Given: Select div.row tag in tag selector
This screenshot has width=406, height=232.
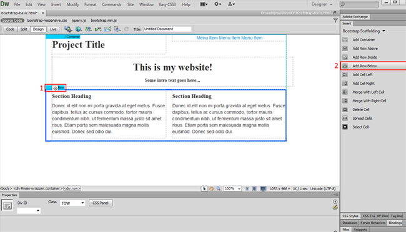Looking at the screenshot, I should click(72, 188).
